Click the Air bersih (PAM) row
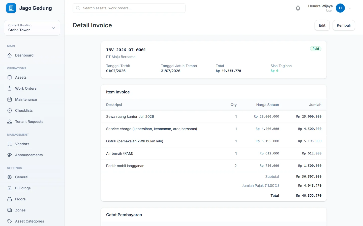The height and width of the screenshot is (226, 363). (214, 153)
